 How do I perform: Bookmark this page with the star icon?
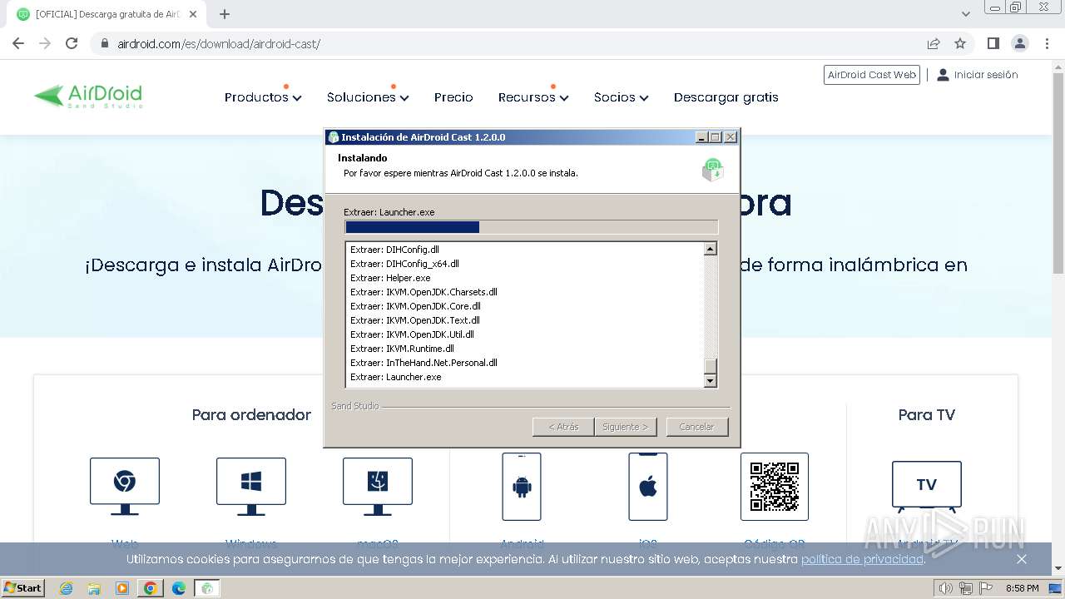pyautogui.click(x=960, y=43)
